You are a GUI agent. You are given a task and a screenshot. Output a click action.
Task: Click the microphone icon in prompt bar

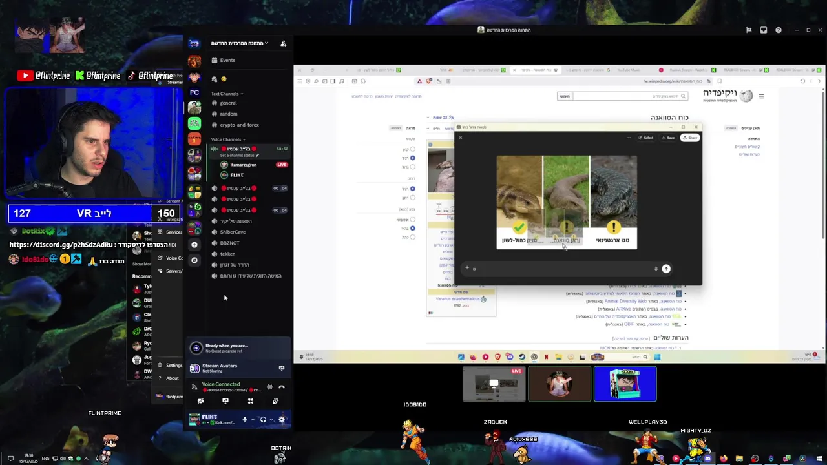tap(656, 269)
